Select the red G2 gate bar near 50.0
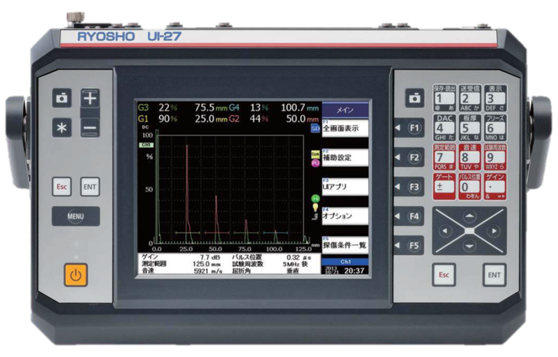Image resolution: width=558 pixels, height=357 pixels. coord(217,233)
